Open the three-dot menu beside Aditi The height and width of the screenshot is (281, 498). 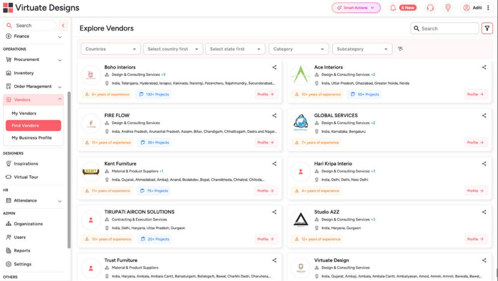(488, 8)
